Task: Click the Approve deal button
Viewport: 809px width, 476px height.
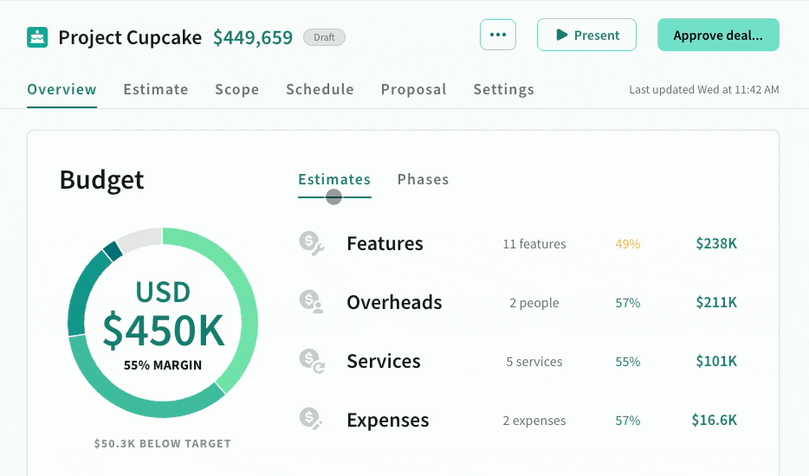Action: 718,35
